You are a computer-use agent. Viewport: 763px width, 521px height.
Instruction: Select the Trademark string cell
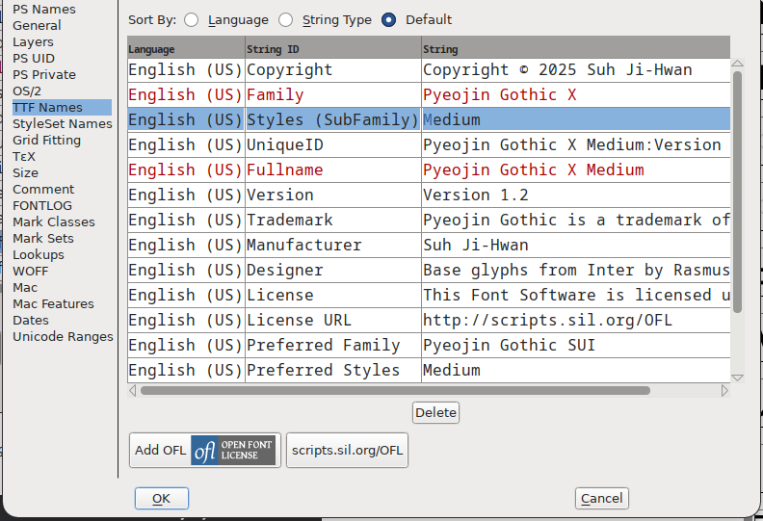coord(576,220)
